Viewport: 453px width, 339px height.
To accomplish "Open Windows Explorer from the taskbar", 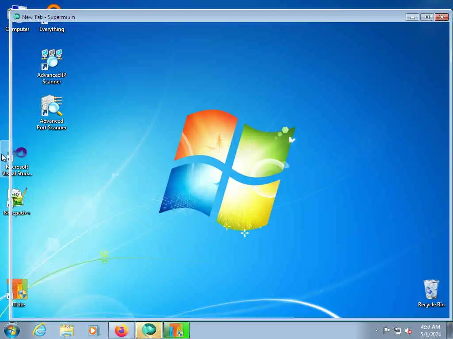I will tap(67, 330).
